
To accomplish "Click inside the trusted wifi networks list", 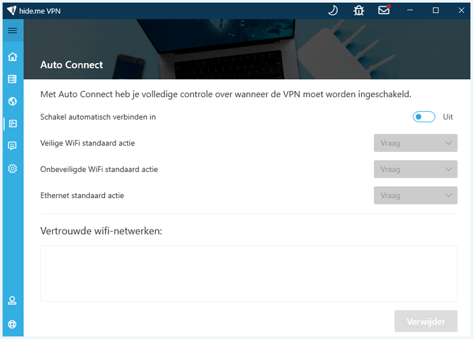I will (x=249, y=273).
